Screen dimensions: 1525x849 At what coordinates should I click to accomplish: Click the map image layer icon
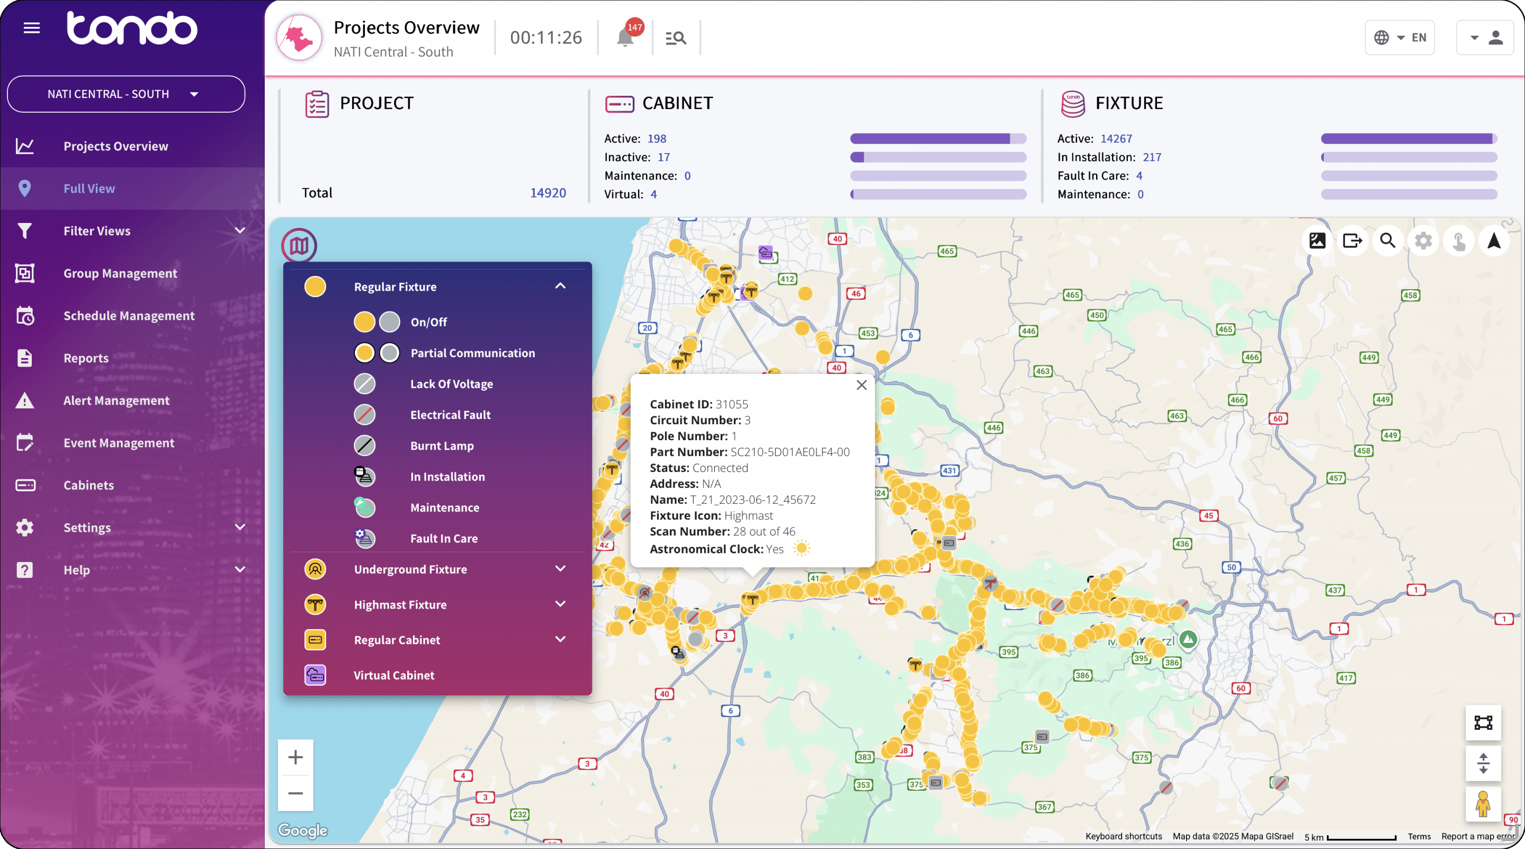pos(1317,241)
